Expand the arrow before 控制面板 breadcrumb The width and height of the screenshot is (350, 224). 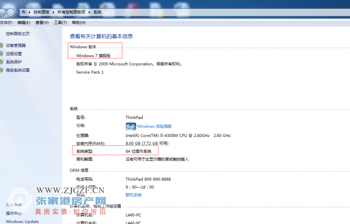click(x=29, y=12)
